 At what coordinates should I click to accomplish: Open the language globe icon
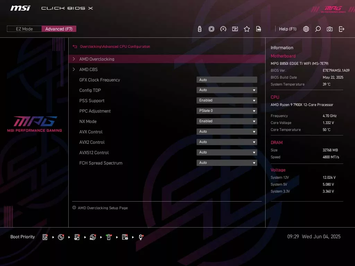click(x=306, y=29)
